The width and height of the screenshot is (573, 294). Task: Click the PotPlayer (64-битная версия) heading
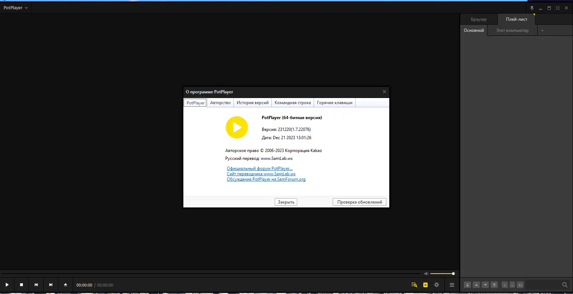click(x=292, y=118)
